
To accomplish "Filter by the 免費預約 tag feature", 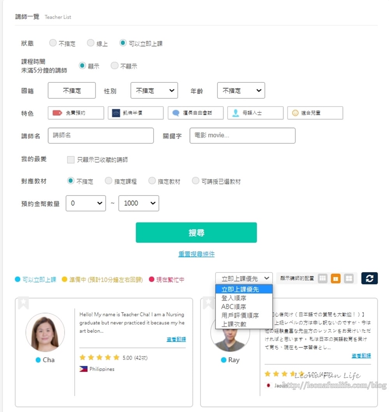I will coord(76,113).
